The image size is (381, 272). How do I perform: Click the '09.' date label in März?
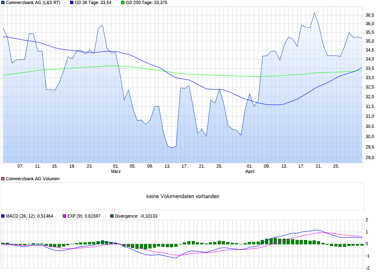pos(150,166)
